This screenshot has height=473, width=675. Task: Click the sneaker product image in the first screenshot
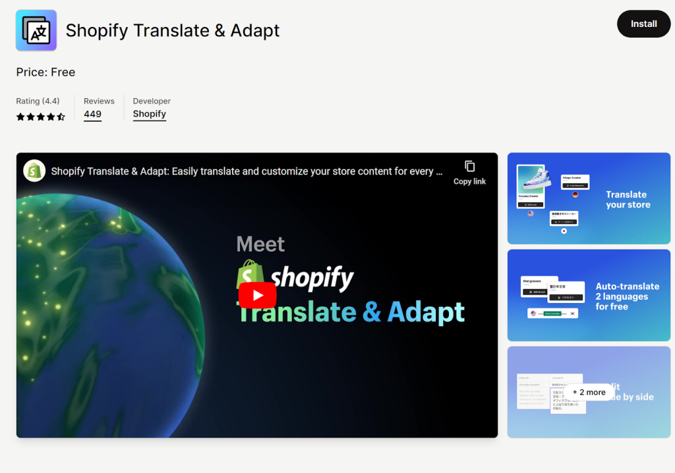coord(531,179)
